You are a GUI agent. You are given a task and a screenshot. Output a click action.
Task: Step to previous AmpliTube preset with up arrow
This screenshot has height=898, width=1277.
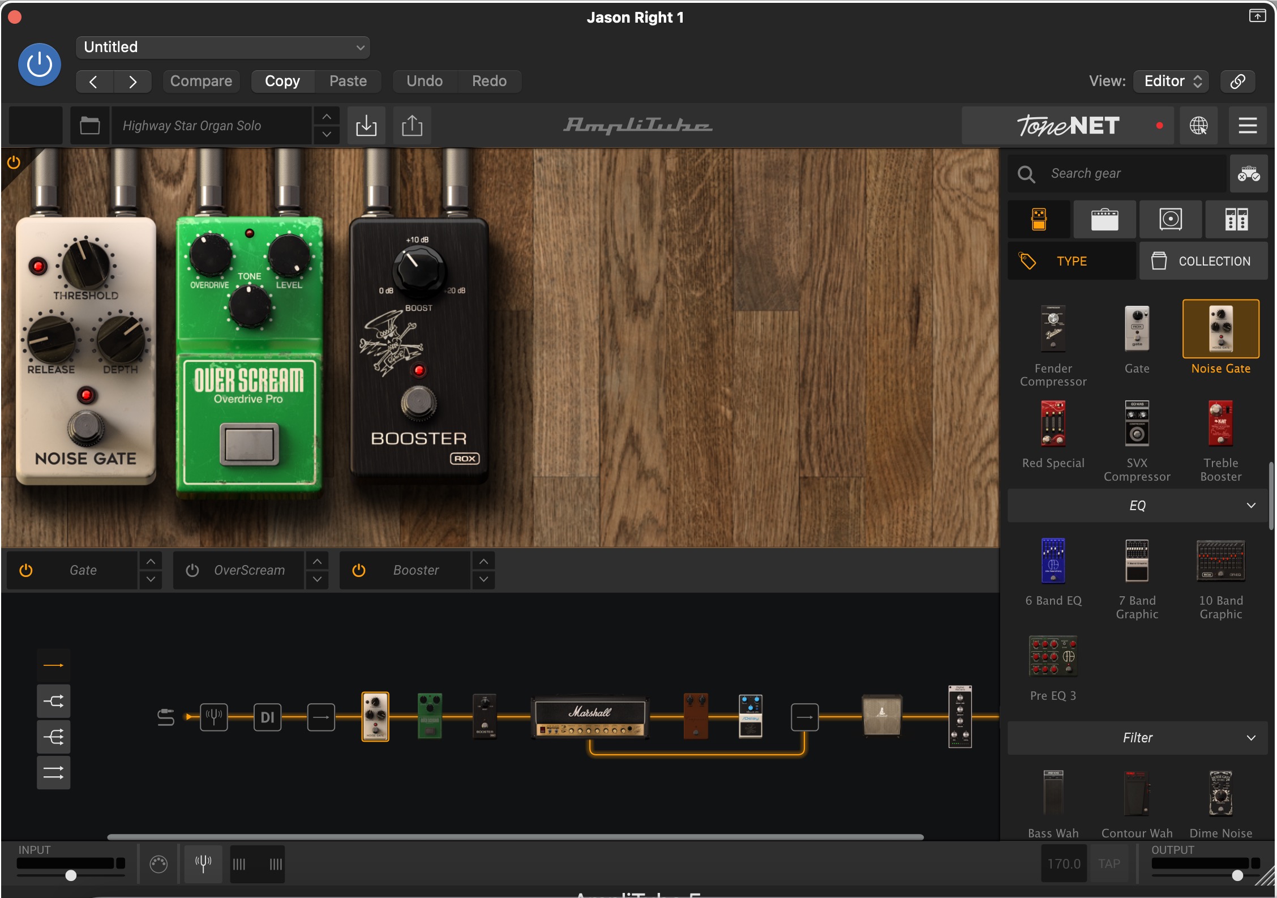pos(327,117)
